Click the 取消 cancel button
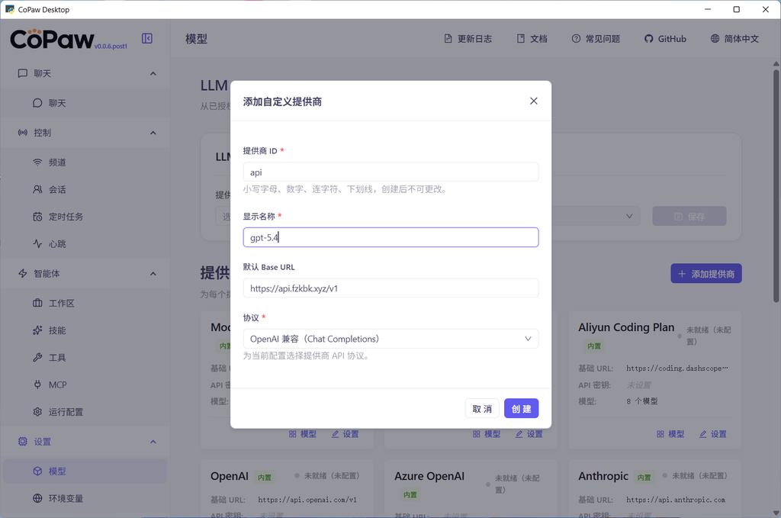This screenshot has width=781, height=518. 482,408
